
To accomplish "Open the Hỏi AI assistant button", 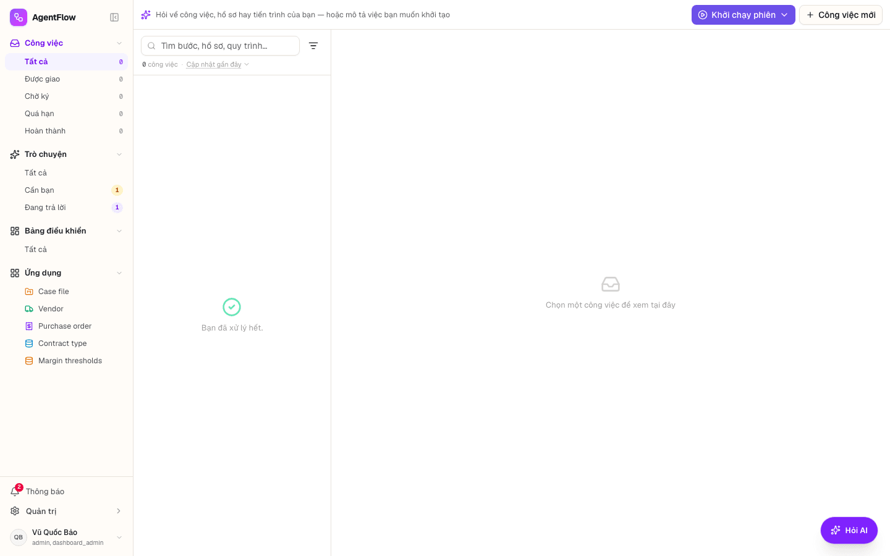I will pos(849,530).
